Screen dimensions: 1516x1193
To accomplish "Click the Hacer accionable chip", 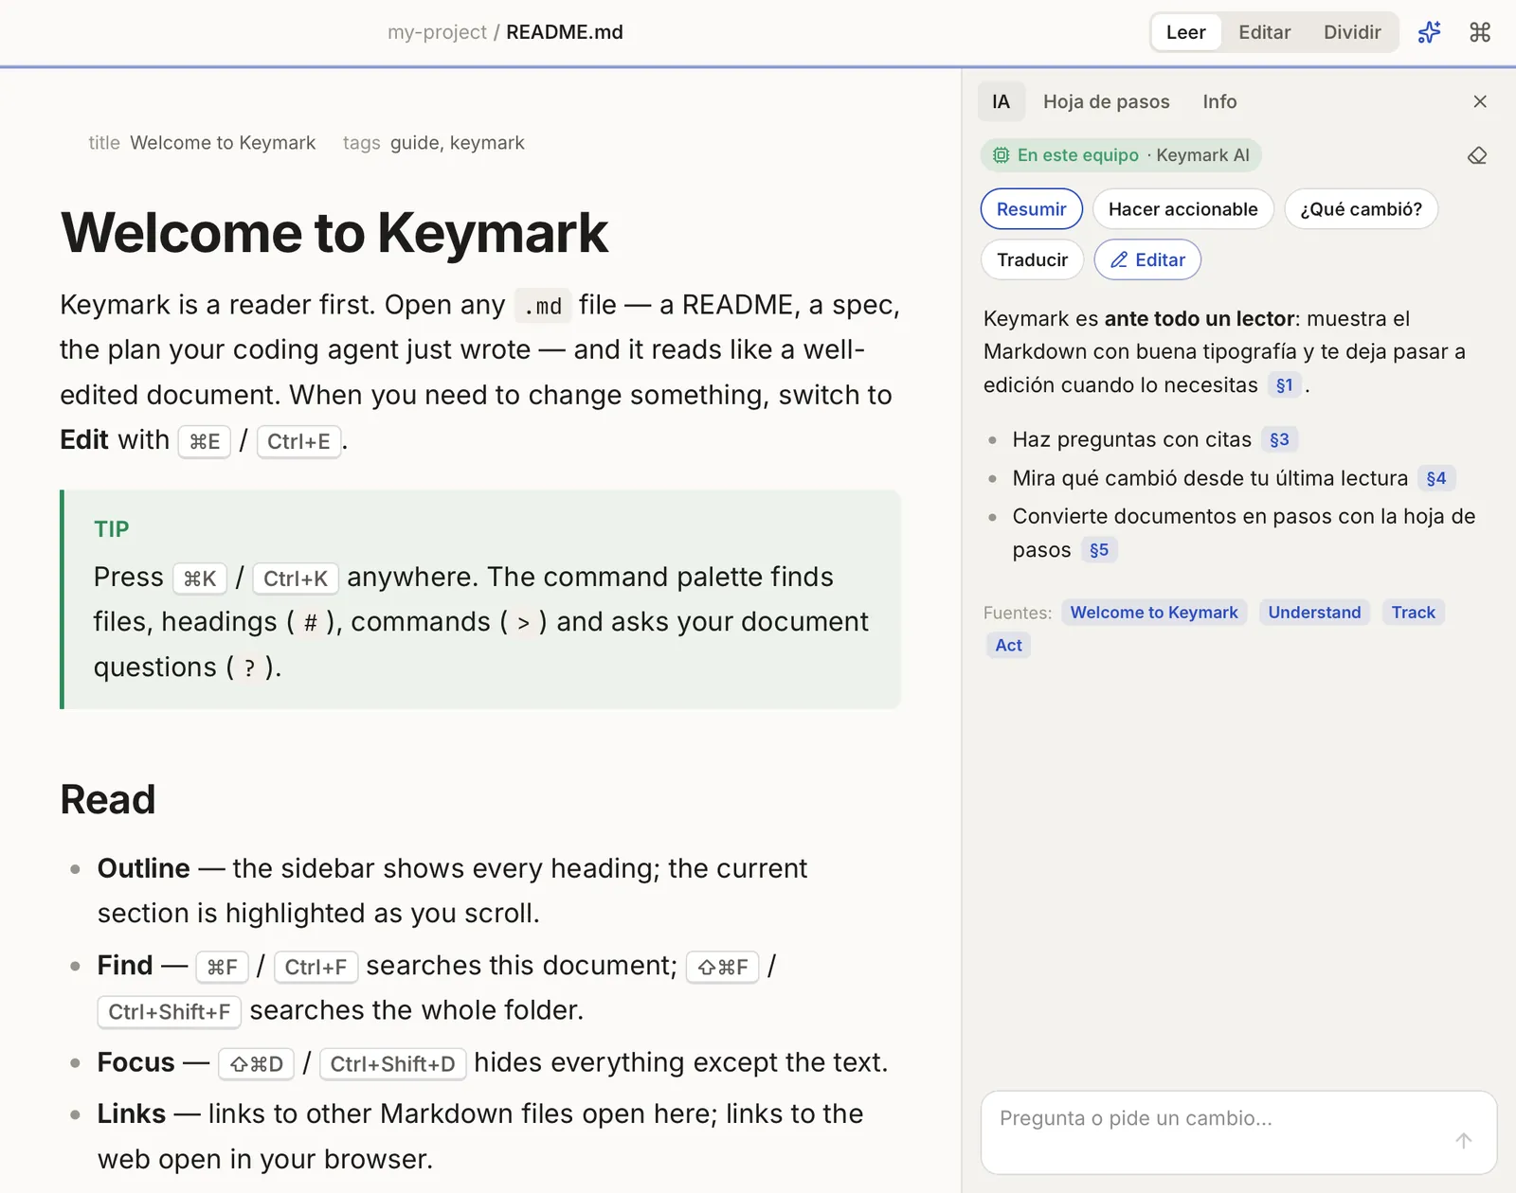I will (x=1183, y=209).
